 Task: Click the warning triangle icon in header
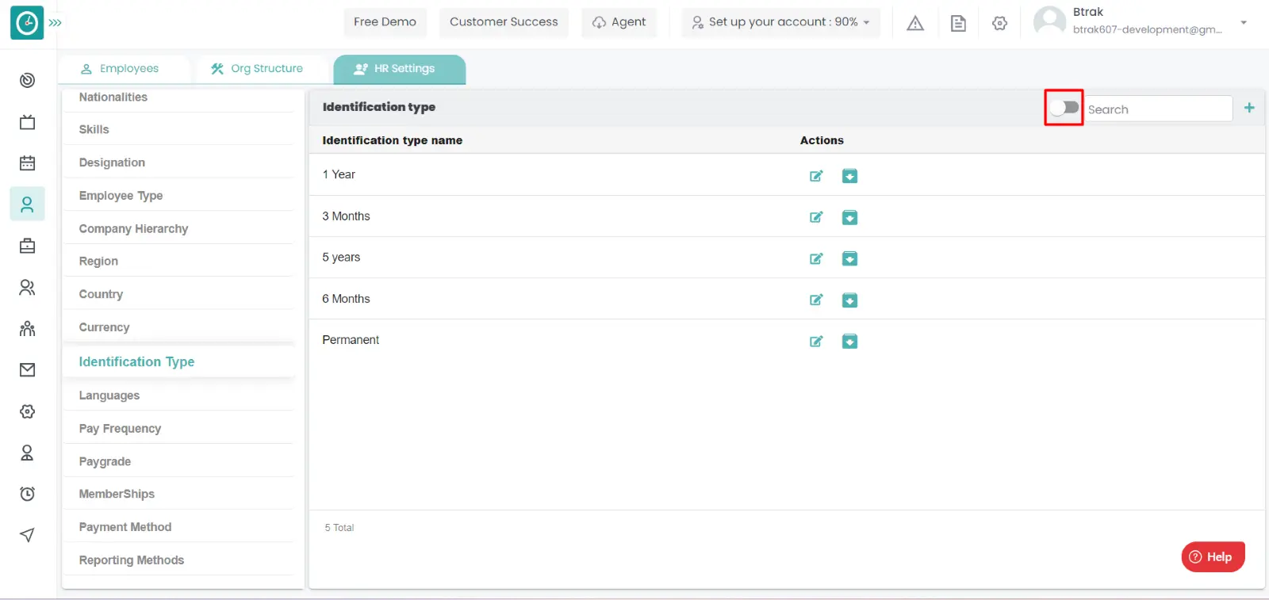click(x=915, y=23)
